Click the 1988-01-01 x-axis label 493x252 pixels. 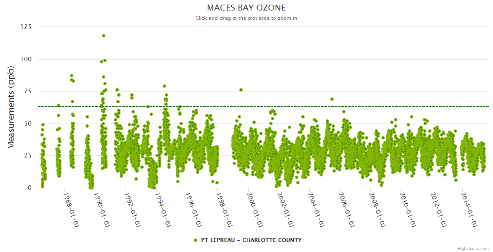pyautogui.click(x=71, y=210)
